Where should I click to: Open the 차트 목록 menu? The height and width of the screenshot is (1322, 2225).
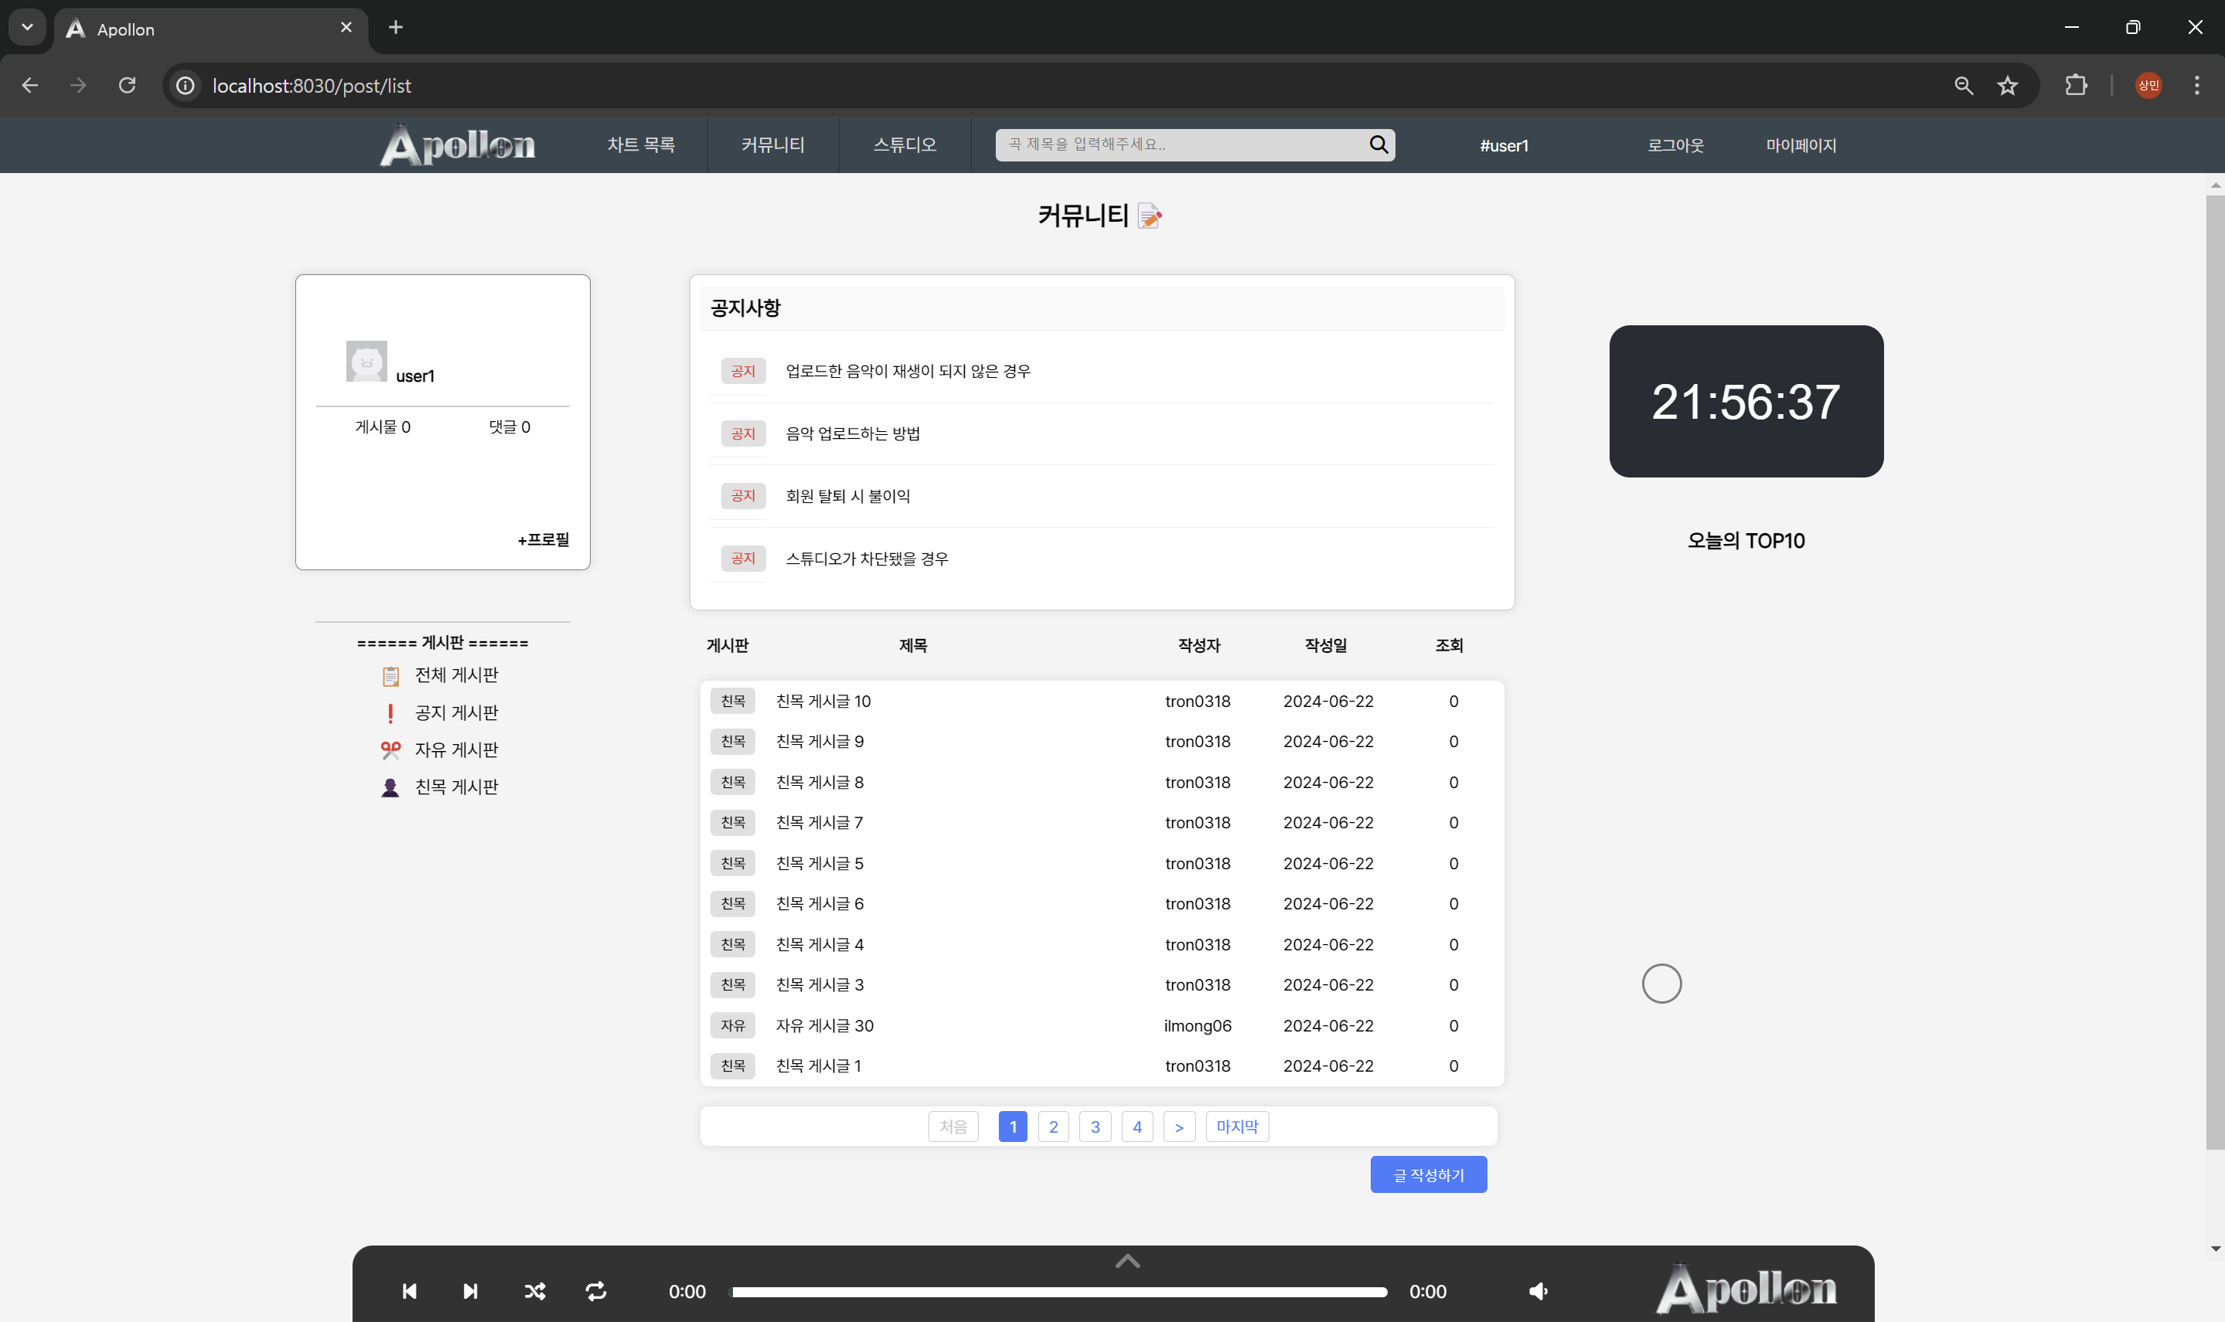point(641,144)
